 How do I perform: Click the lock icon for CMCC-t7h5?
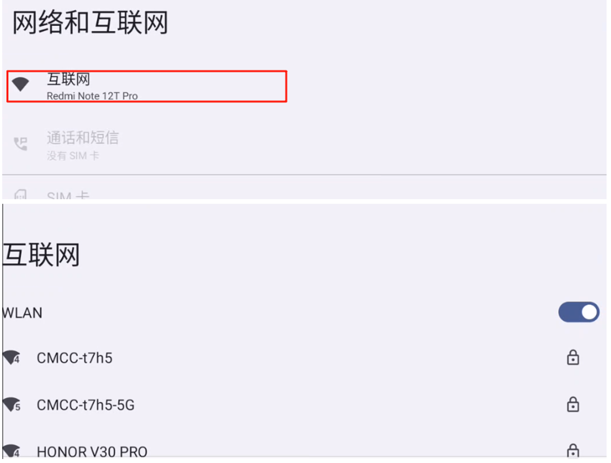click(573, 357)
